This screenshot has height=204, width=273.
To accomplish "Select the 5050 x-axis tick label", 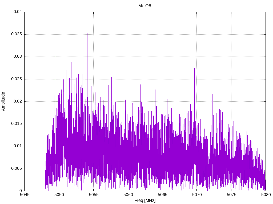I will pyautogui.click(x=59, y=195).
